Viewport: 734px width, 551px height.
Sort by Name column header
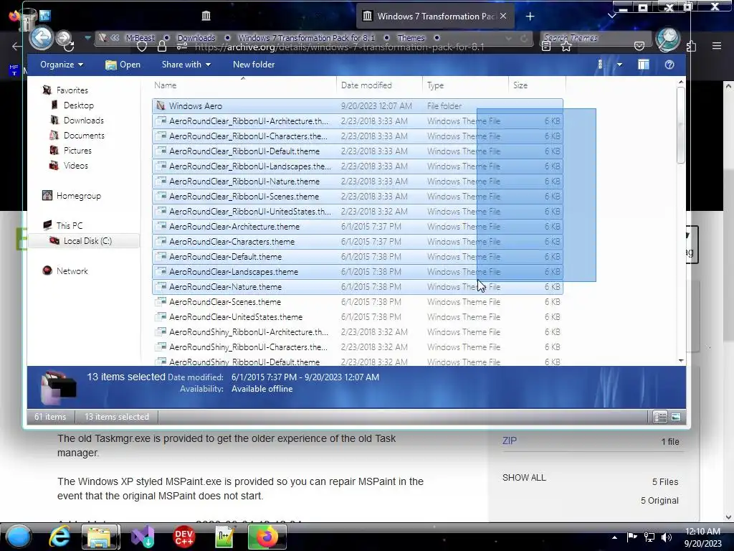243,85
